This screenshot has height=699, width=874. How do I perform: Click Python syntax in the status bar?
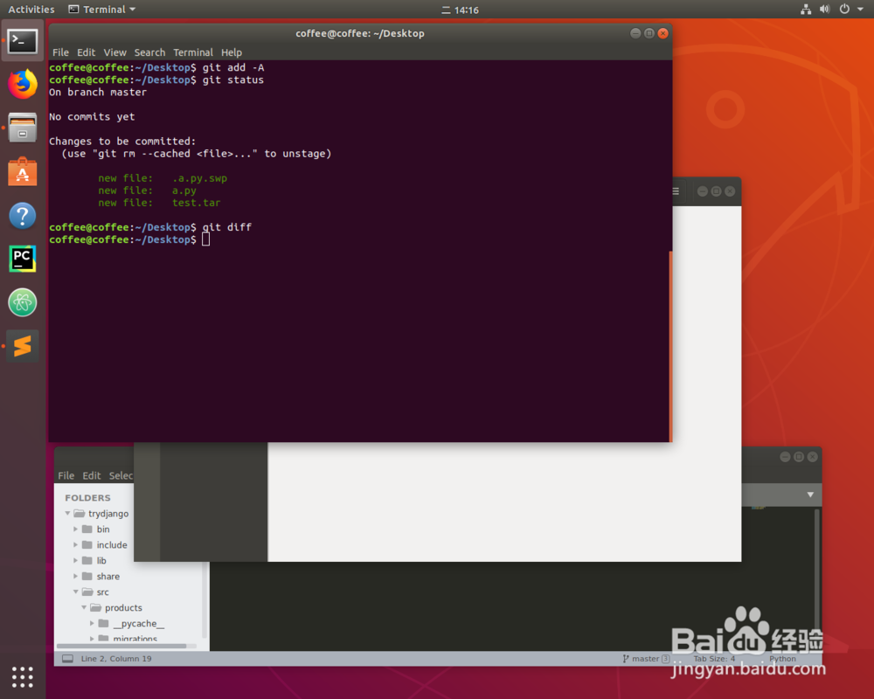tap(782, 659)
